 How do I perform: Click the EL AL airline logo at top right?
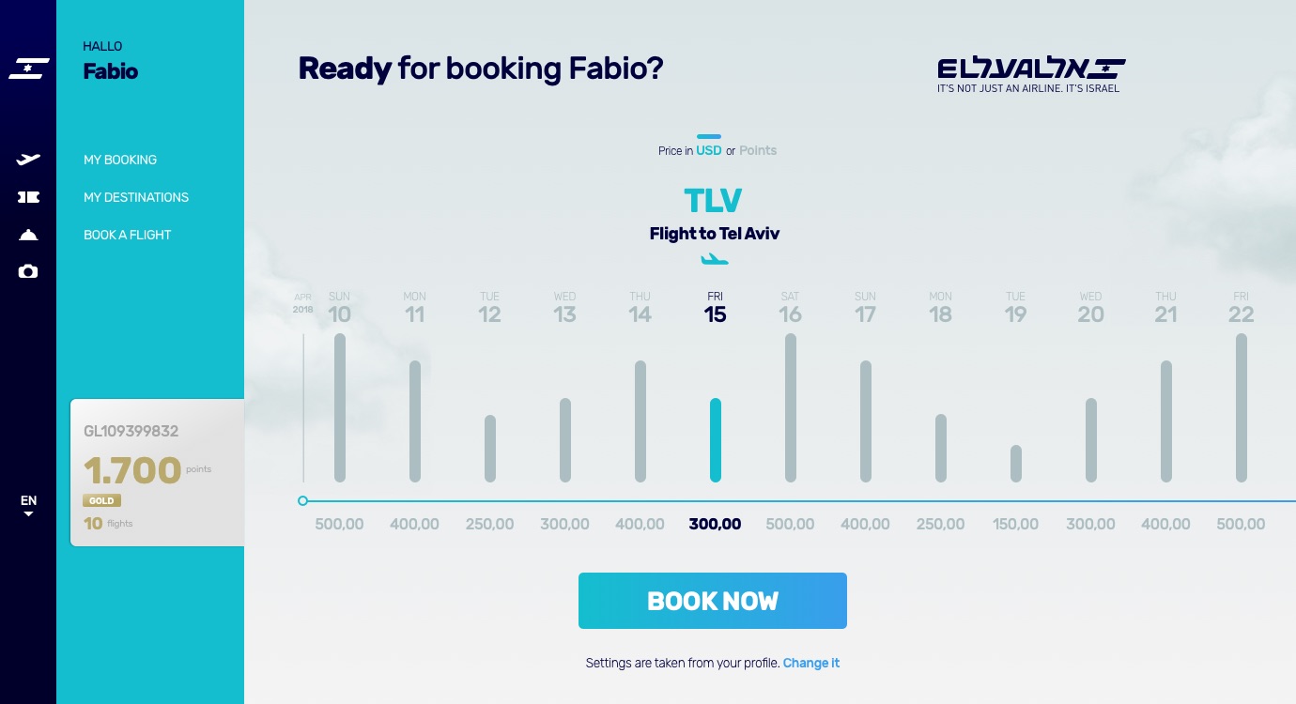click(x=1031, y=75)
